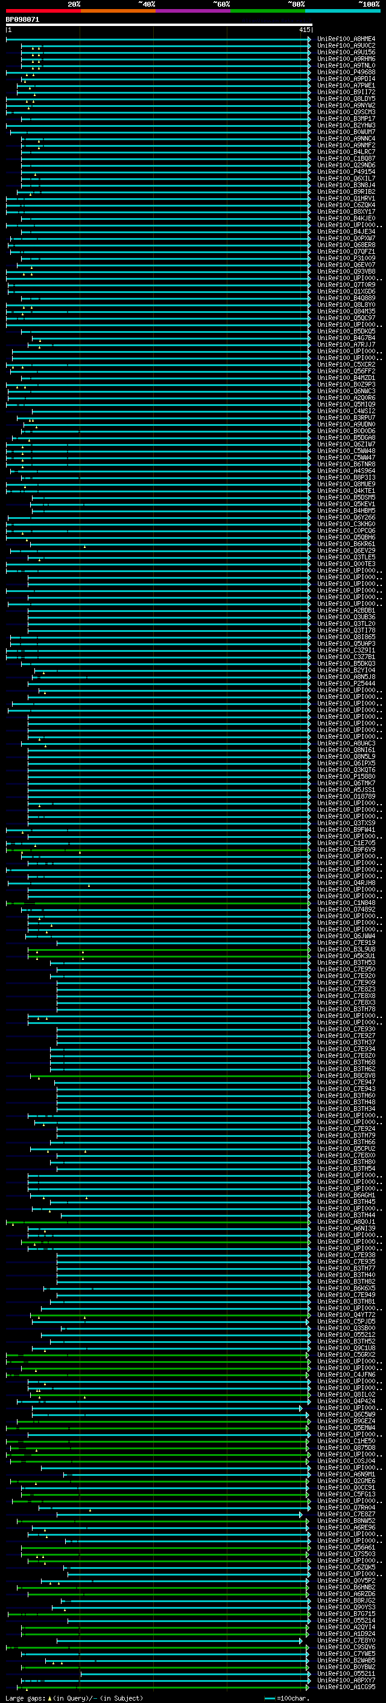Click the UniRef100_Q84M35 label

click(346, 311)
